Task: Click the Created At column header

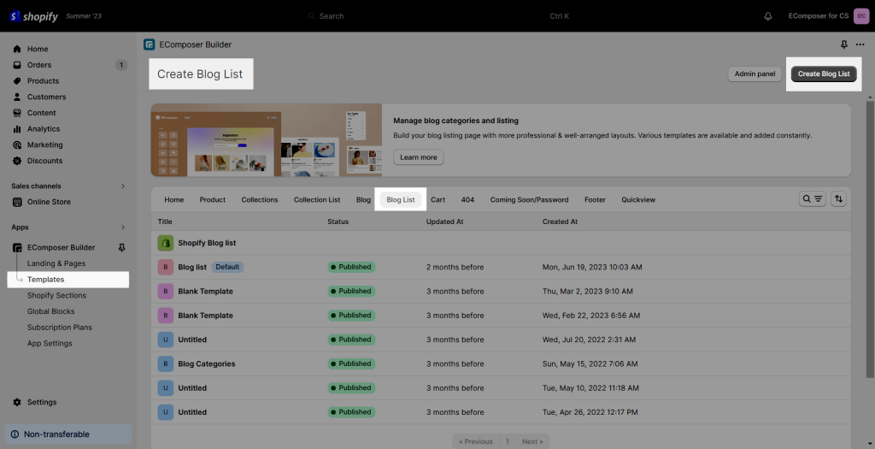Action: [560, 222]
